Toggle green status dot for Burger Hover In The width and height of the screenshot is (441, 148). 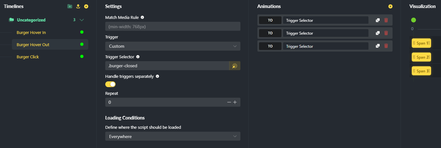[x=82, y=32]
